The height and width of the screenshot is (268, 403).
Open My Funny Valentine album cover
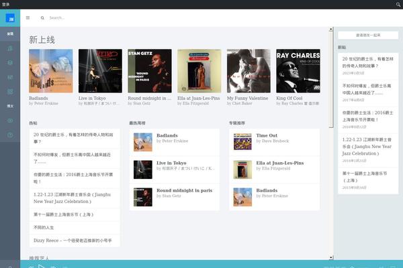(x=249, y=71)
